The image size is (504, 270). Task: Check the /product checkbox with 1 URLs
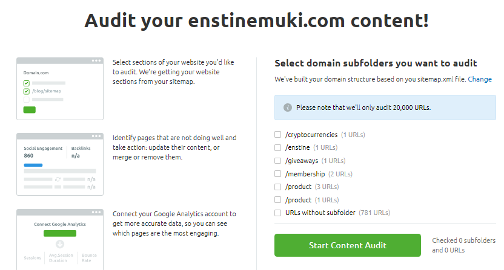point(277,199)
